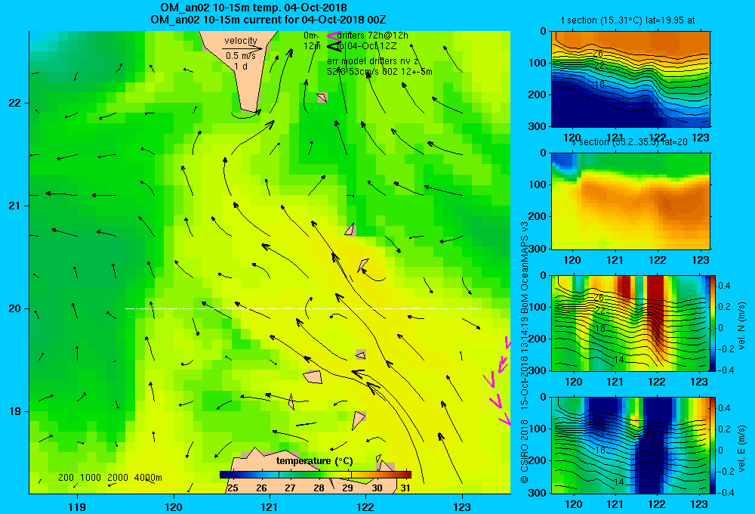
Task: Click latitude tick label 19 on the main map
Action: pos(15,411)
